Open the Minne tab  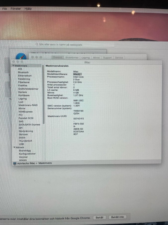click(96, 57)
